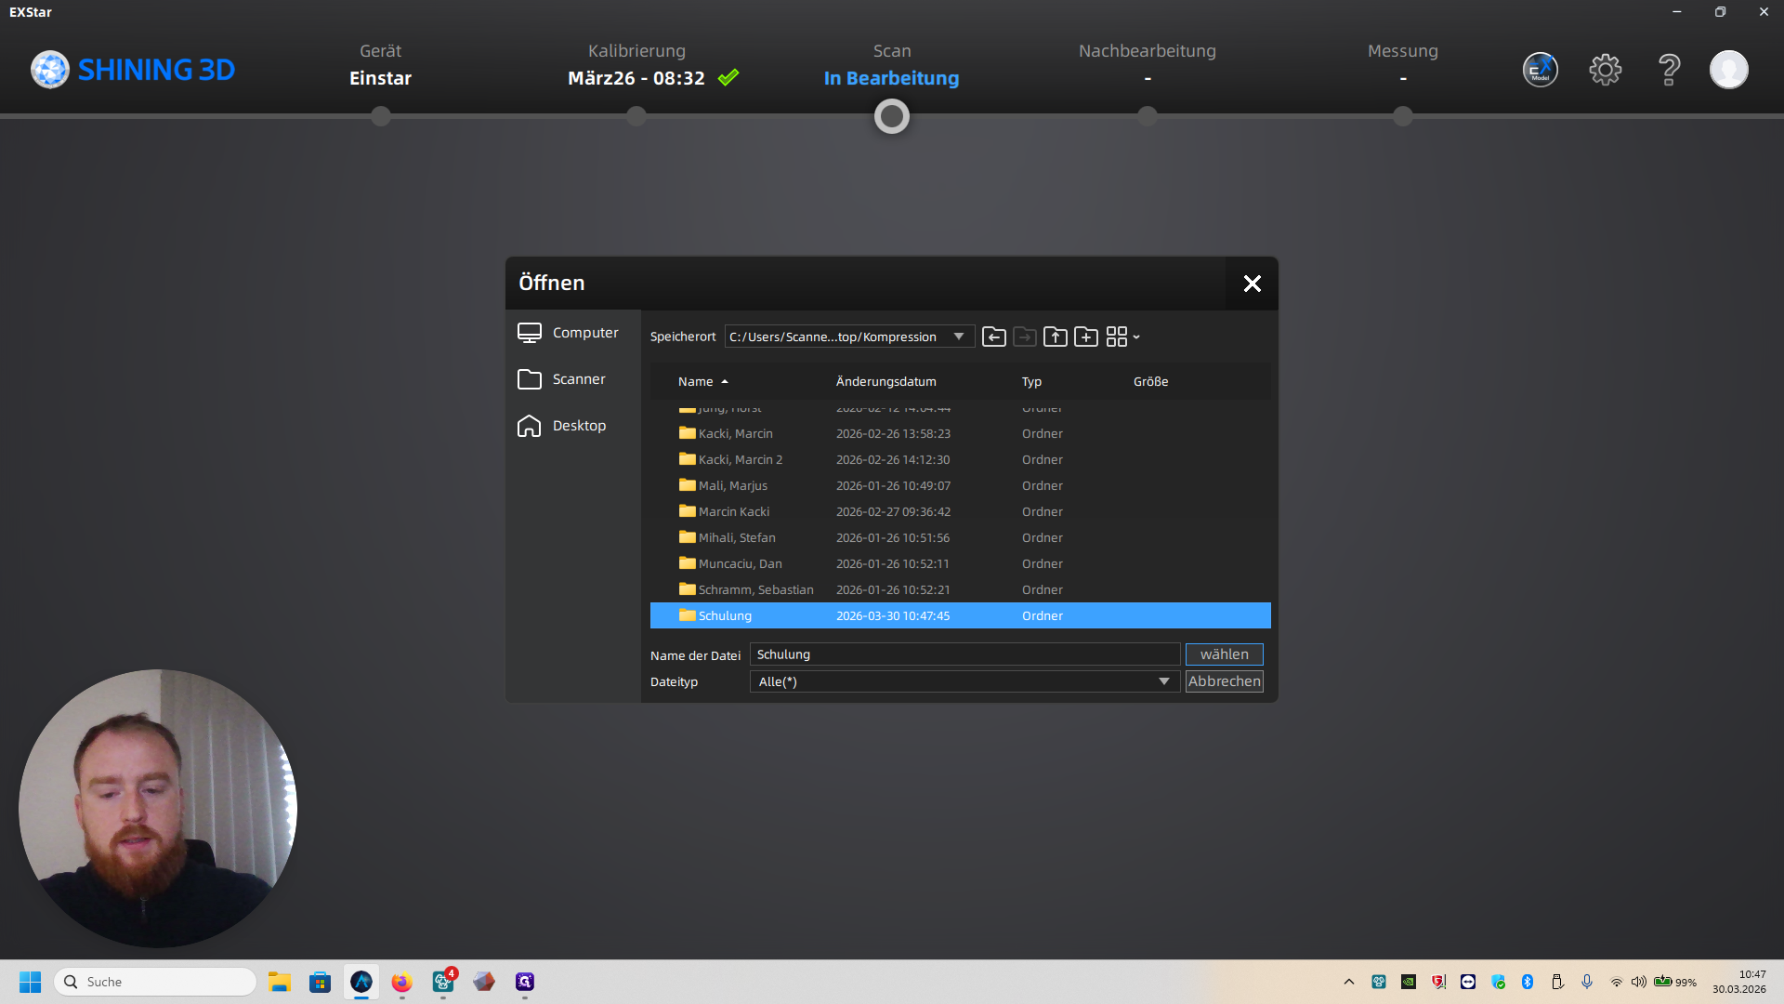Sort files by Änderungsdatum column

(885, 382)
